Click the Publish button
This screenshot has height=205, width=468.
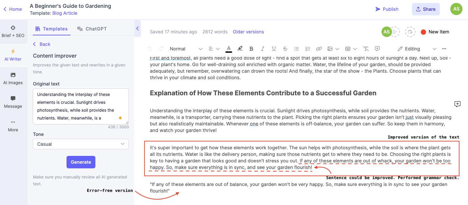(x=387, y=9)
